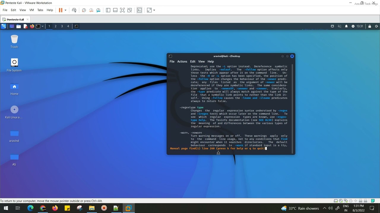Send Ctrl+Alt+Del to the virtual machine
The height and width of the screenshot is (213, 380).
(74, 10)
